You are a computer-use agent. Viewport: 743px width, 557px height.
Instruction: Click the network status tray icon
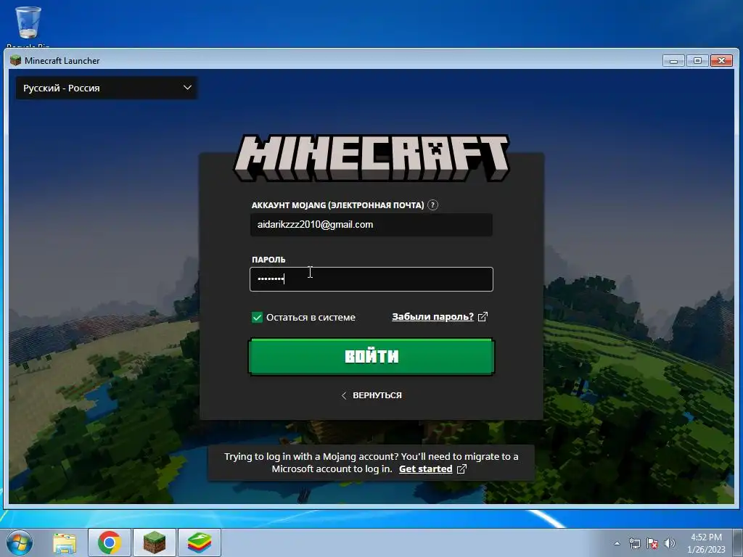tap(634, 543)
